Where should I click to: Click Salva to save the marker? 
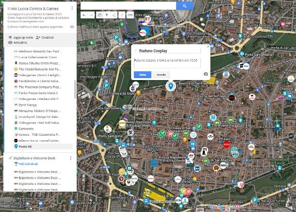[x=143, y=75]
